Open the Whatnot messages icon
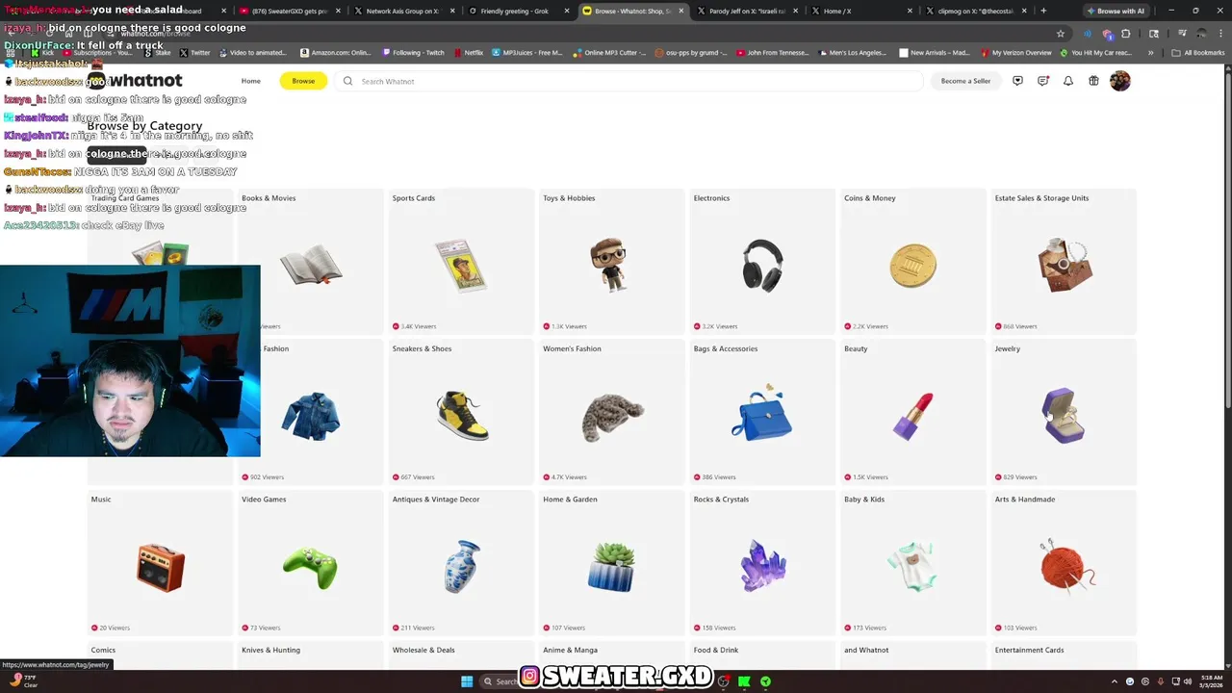The height and width of the screenshot is (693, 1232). coord(1042,81)
